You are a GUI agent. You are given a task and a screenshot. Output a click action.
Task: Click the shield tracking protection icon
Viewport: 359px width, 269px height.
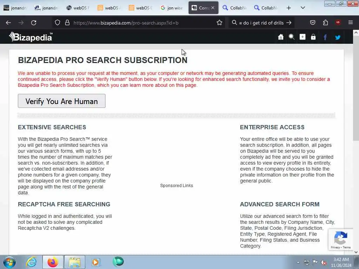pos(57,23)
